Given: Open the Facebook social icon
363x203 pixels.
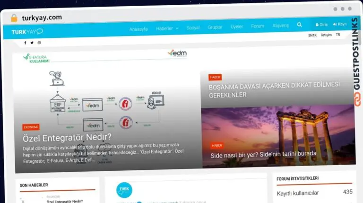Looking at the screenshot, I should (25, 43).
